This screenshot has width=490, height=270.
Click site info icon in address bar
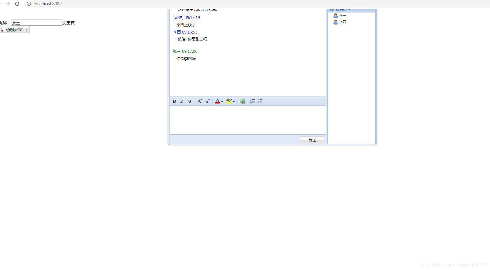pyautogui.click(x=29, y=4)
